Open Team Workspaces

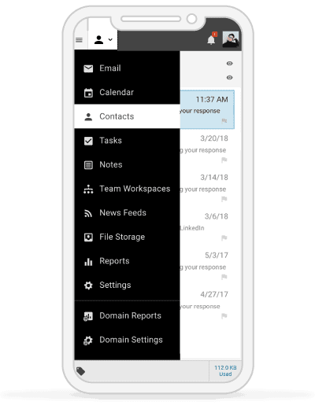127,189
